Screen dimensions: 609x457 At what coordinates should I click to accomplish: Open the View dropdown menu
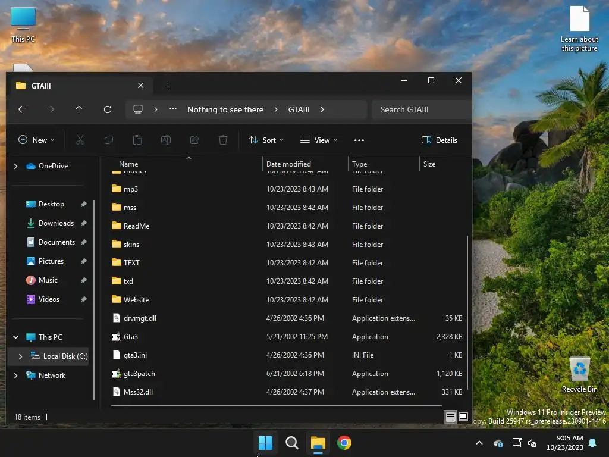pos(319,140)
